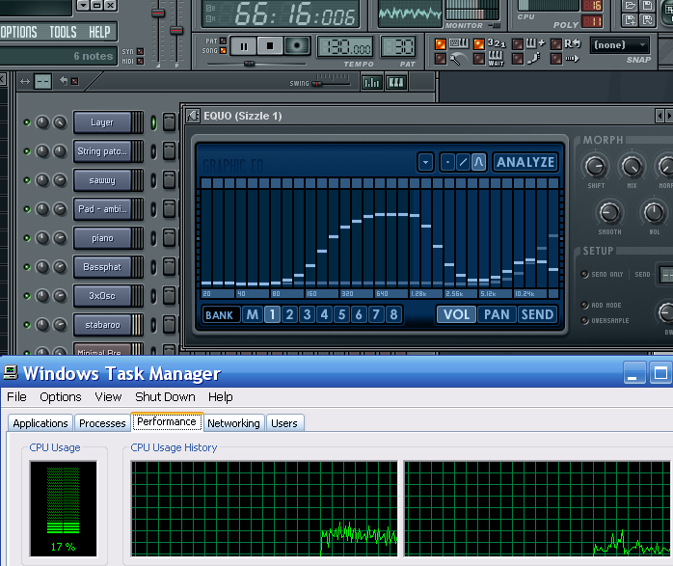673x566 pixels.
Task: Select EQUO master bank M
Action: tap(253, 315)
